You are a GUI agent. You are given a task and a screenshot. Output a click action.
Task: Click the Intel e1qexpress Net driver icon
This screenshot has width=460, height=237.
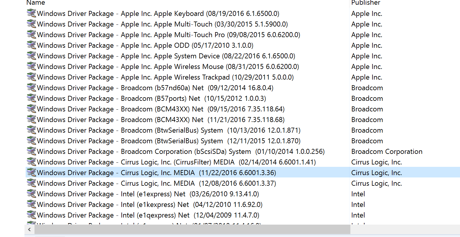click(31, 215)
